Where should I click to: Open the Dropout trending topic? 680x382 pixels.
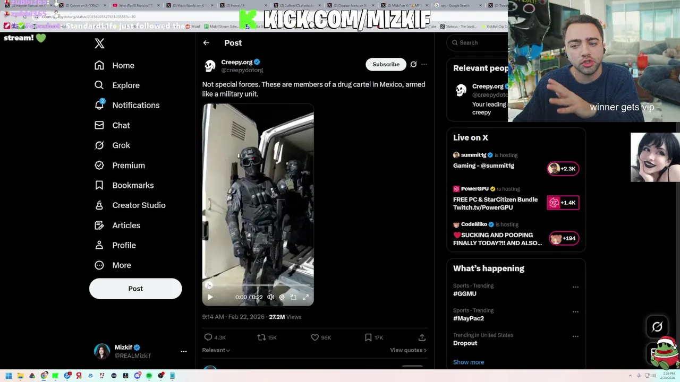pyautogui.click(x=465, y=343)
